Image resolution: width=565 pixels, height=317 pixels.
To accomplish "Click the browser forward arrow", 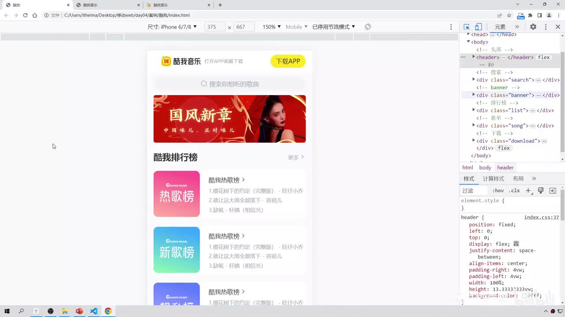I will pos(16,15).
